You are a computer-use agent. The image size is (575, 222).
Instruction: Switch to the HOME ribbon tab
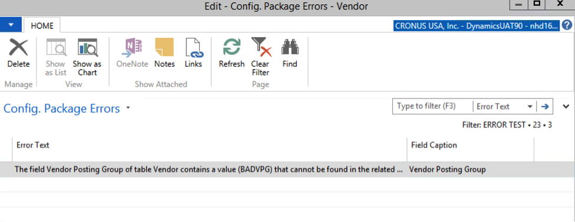click(42, 26)
